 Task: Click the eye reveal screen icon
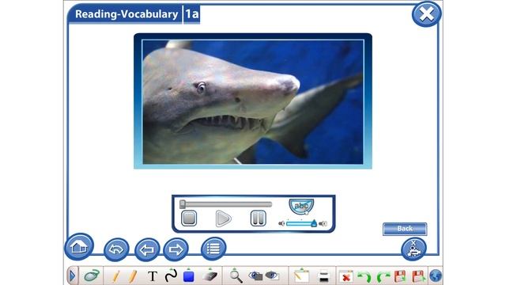(272, 275)
